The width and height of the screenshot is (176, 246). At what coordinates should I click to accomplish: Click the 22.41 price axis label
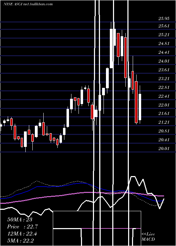tap(164, 96)
